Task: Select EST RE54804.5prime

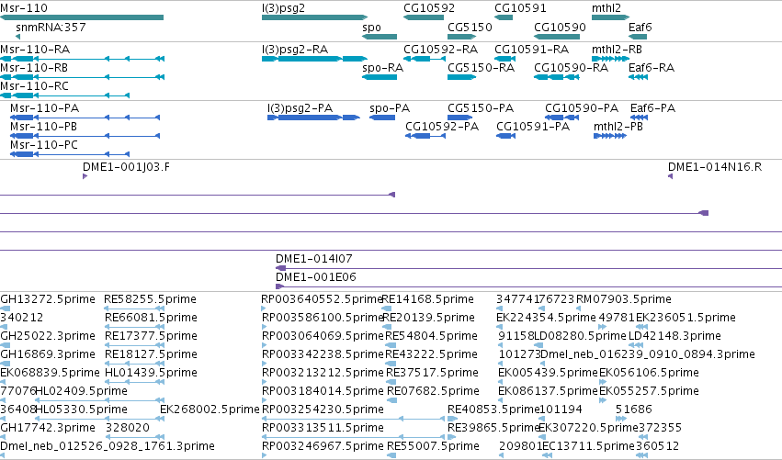Action: click(431, 336)
